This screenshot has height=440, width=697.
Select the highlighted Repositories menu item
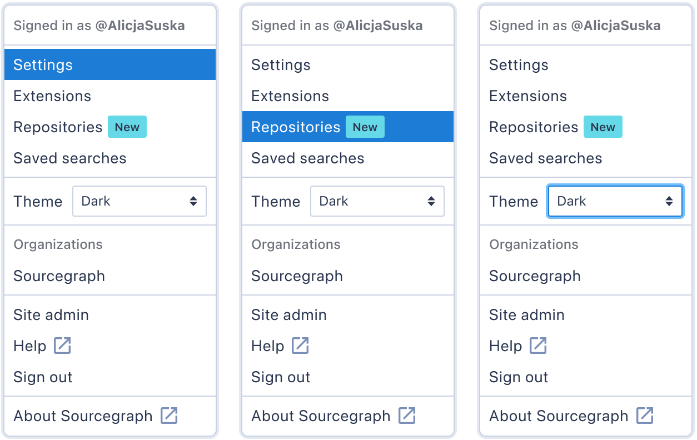pos(348,127)
